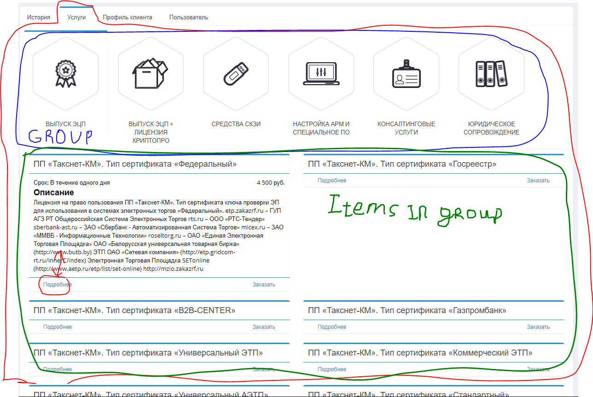This screenshot has height=397, width=593.
Task: Click the laptop settings icon
Action: pos(321,74)
